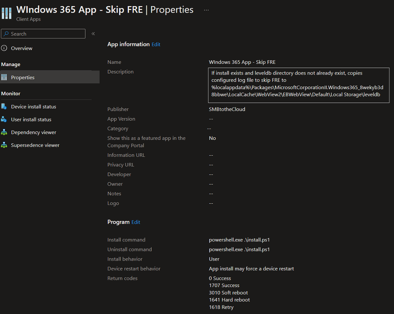Go to Dependency viewer
Viewport: 394px width, 314px height.
[33, 132]
